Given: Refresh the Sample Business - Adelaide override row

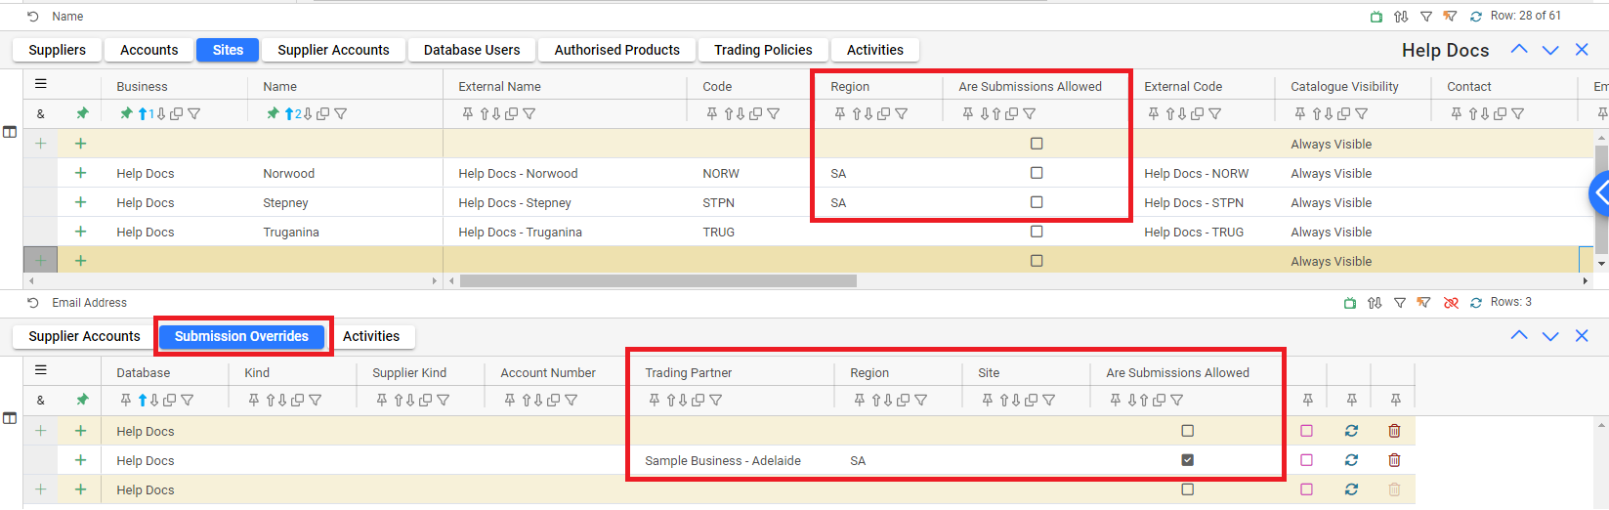Looking at the screenshot, I should [1351, 460].
